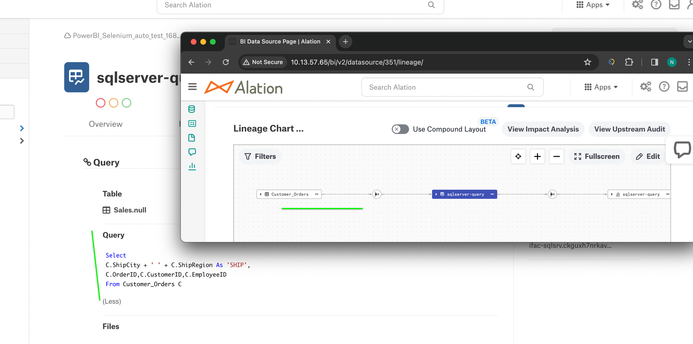Expand the dark chevron in the left sidebar
The width and height of the screenshot is (693, 344).
point(22,141)
